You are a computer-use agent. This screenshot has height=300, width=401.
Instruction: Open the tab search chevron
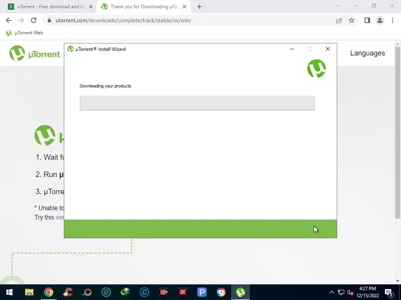pos(338,5)
